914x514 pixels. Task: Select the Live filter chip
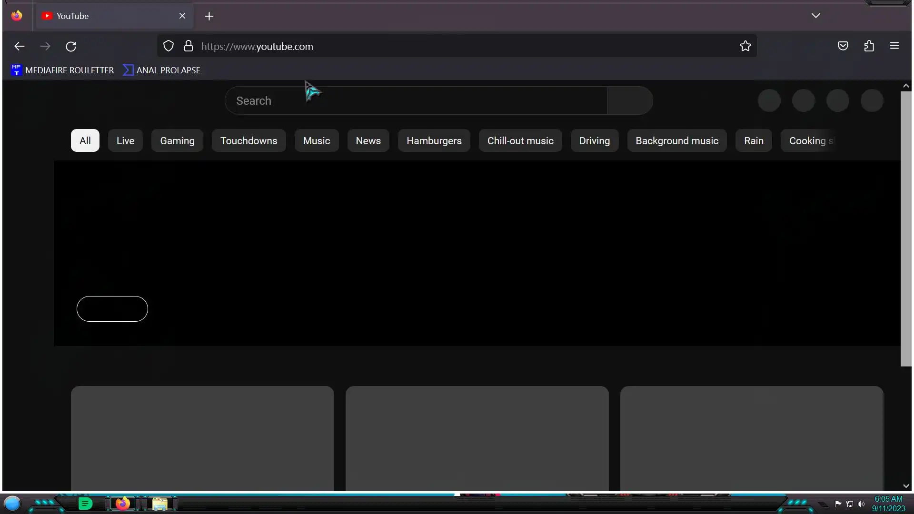click(x=125, y=141)
